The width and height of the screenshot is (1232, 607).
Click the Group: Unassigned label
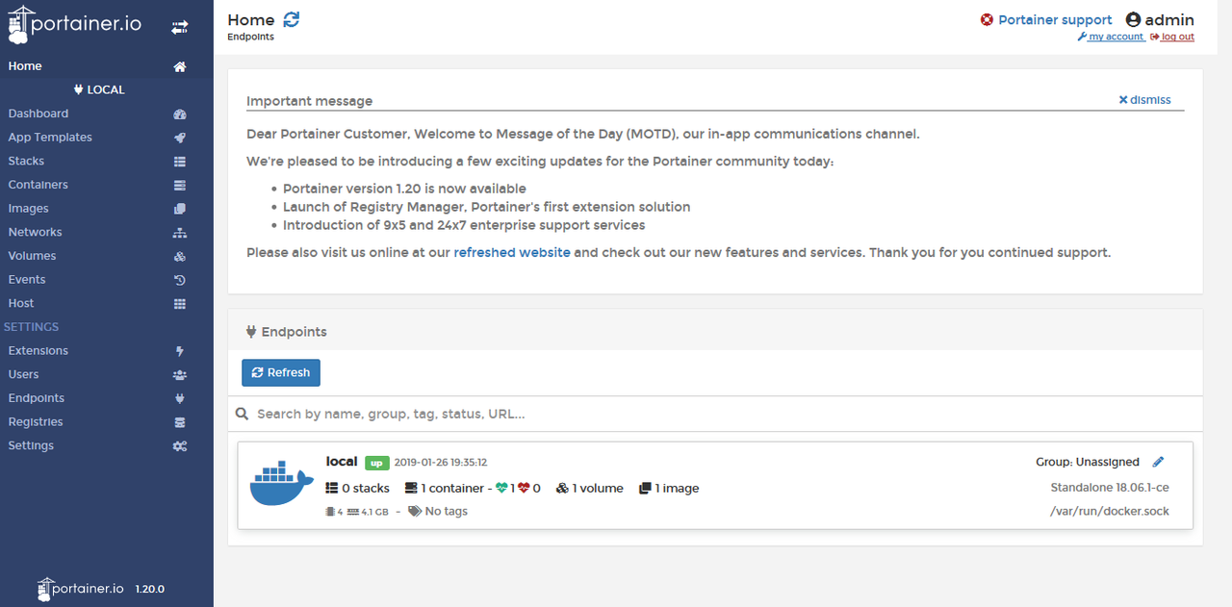[x=1088, y=463]
